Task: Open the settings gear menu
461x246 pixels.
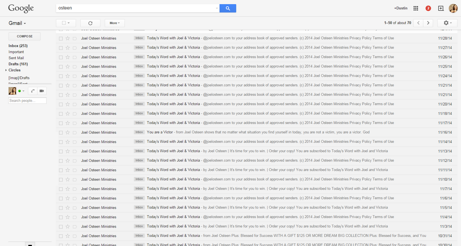Action: (x=448, y=23)
